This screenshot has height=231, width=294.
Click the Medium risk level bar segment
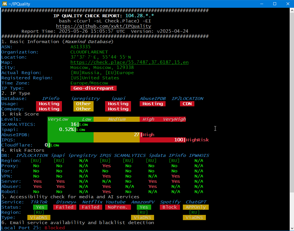[117, 119]
